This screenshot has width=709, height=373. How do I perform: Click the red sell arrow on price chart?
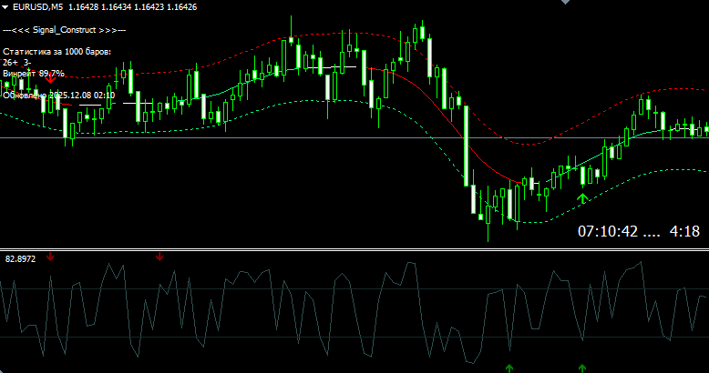point(50,80)
